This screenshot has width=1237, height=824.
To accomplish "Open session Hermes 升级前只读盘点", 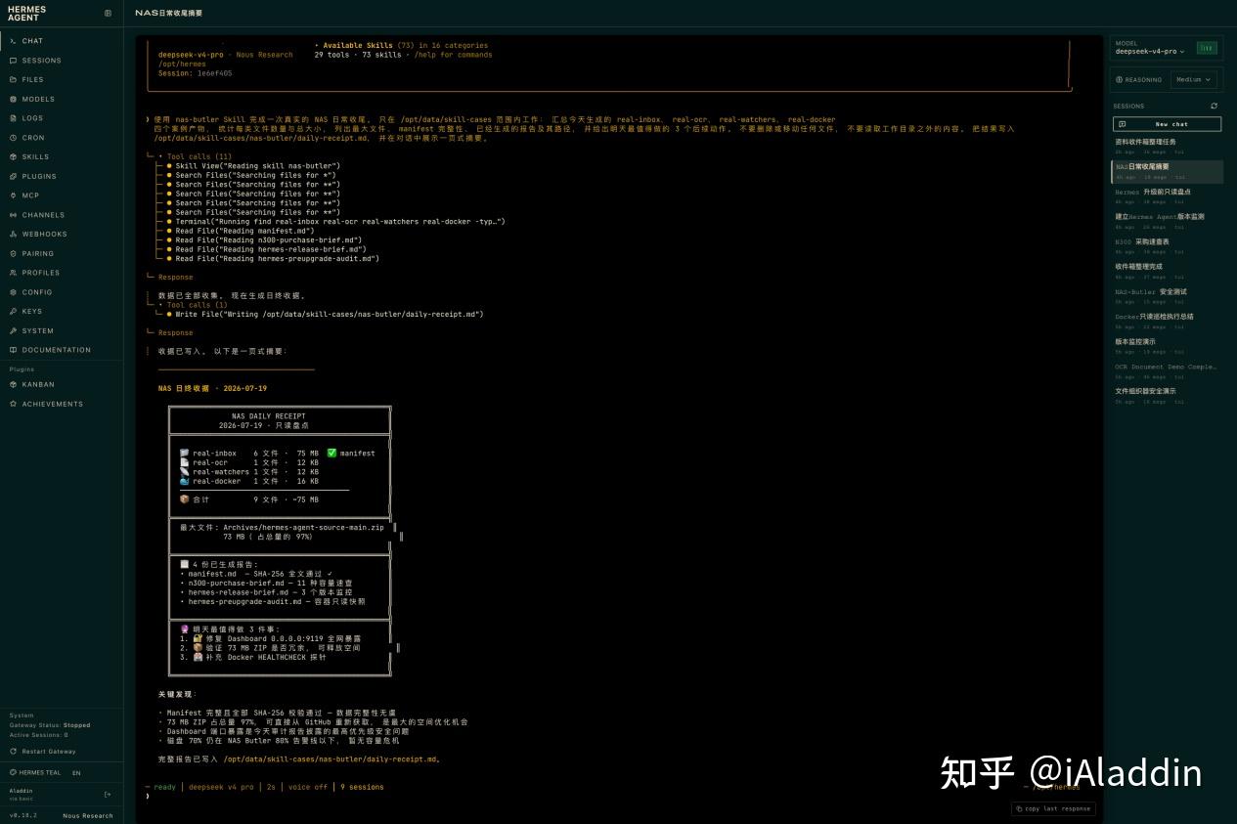I will pos(1168,195).
